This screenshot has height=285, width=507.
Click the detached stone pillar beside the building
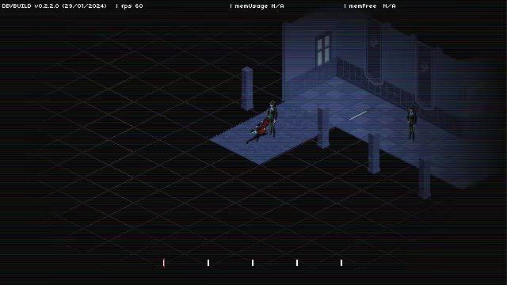(247, 89)
